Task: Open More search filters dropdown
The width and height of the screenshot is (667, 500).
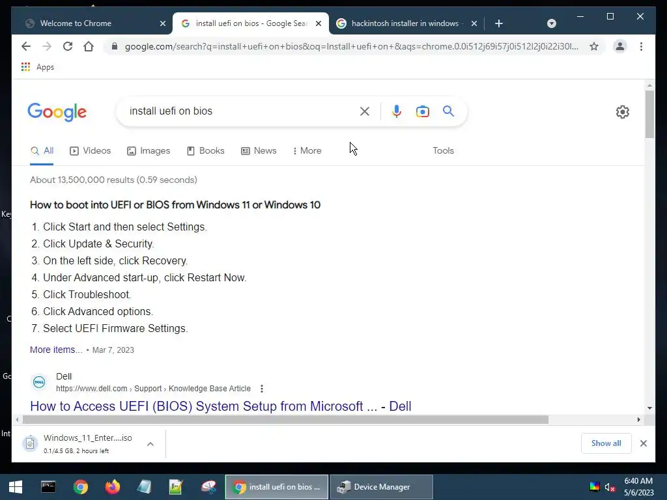Action: point(307,150)
